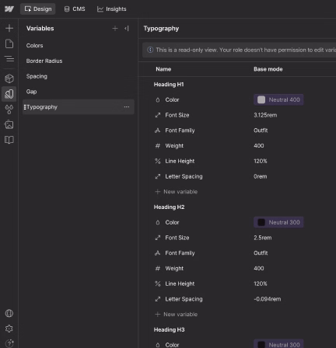This screenshot has width=336, height=348.
Task: Switch to the CMS tab
Action: tap(75, 9)
